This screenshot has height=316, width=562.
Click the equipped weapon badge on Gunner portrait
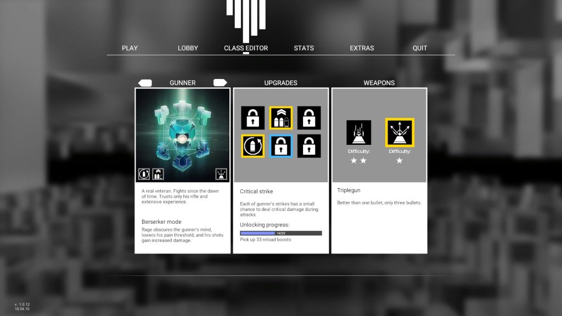coord(221,174)
